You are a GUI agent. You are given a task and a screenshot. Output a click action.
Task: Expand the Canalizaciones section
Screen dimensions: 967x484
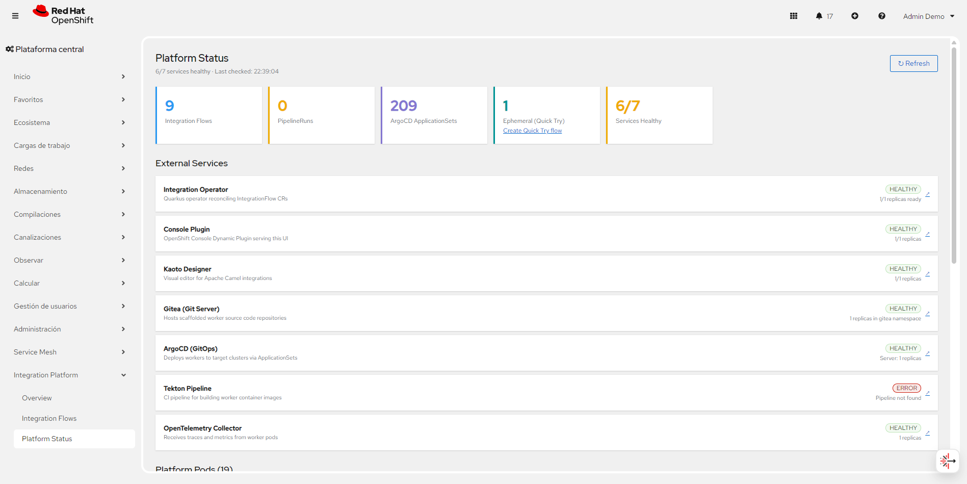pos(70,237)
